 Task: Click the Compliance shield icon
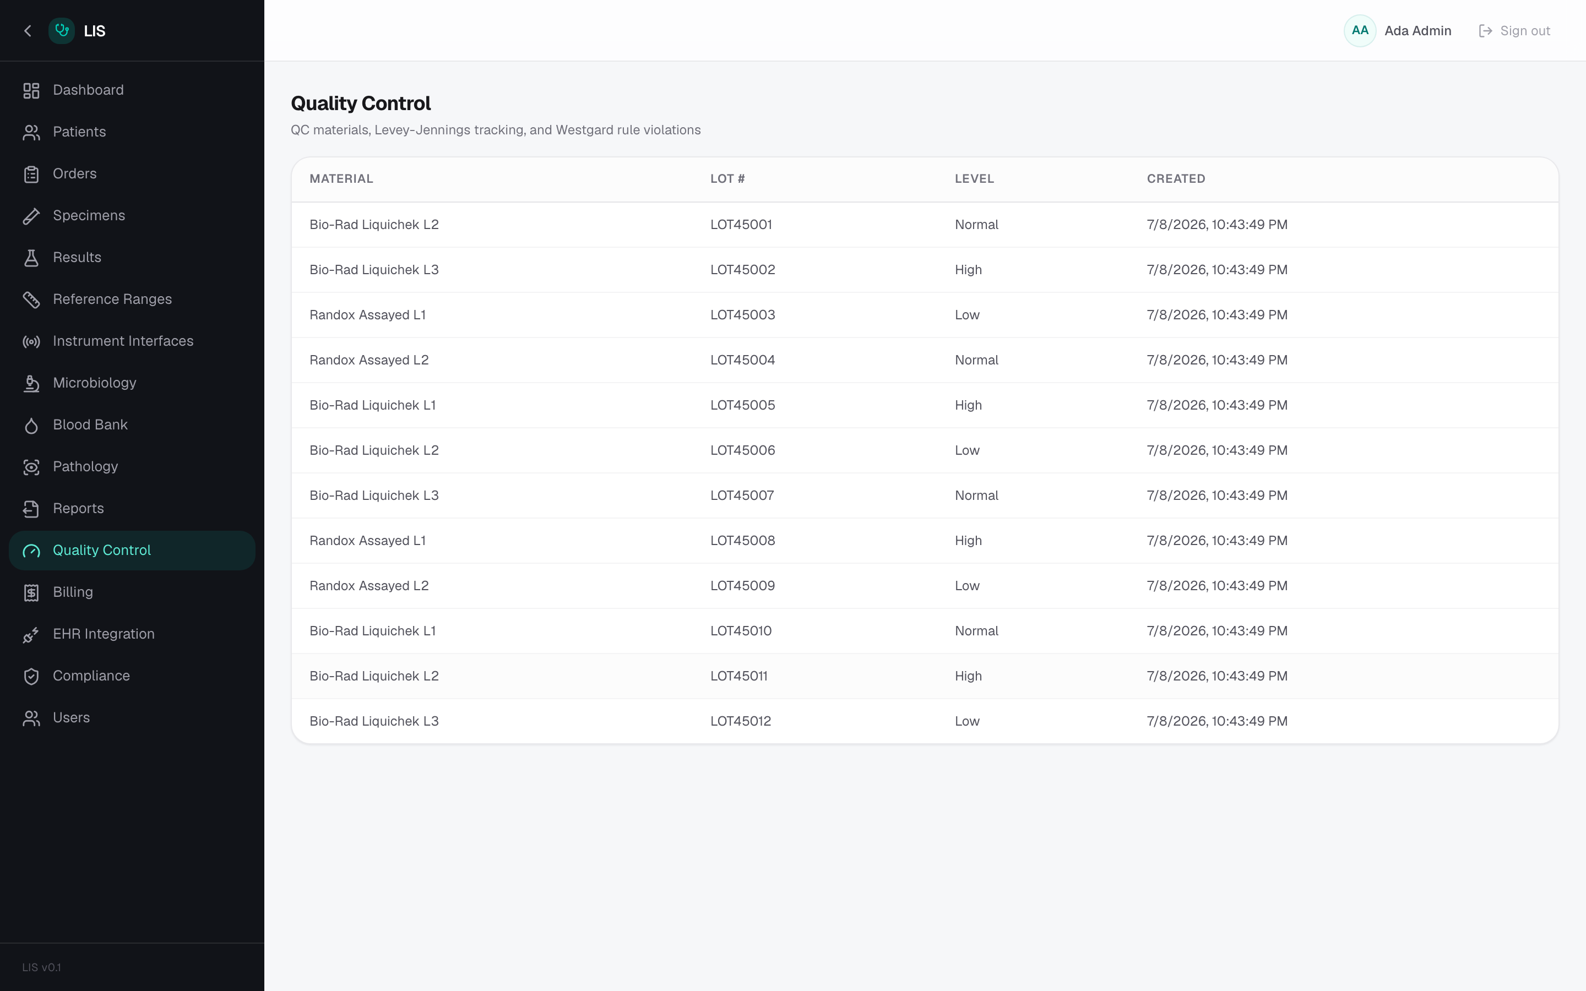31,677
